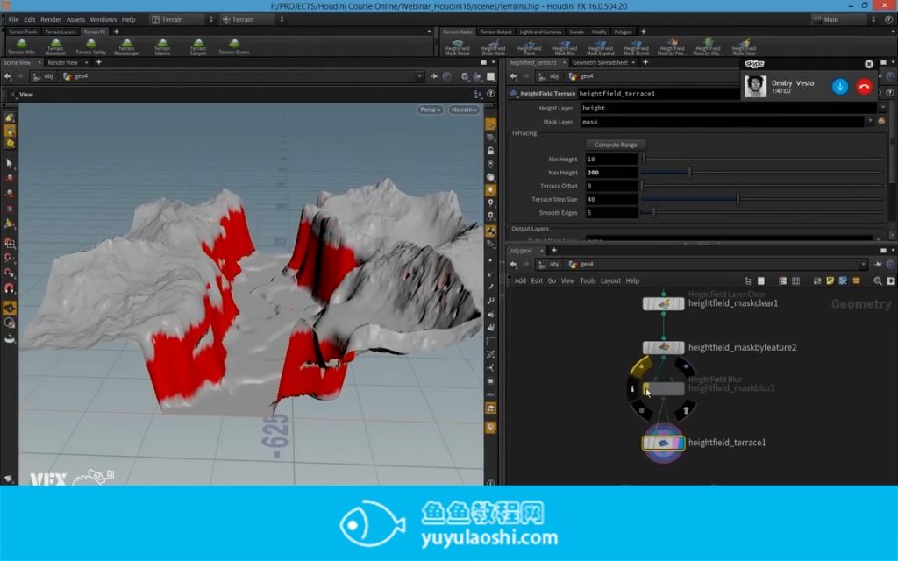
Task: Add a new shelf tab after Polygon
Action: tap(643, 32)
